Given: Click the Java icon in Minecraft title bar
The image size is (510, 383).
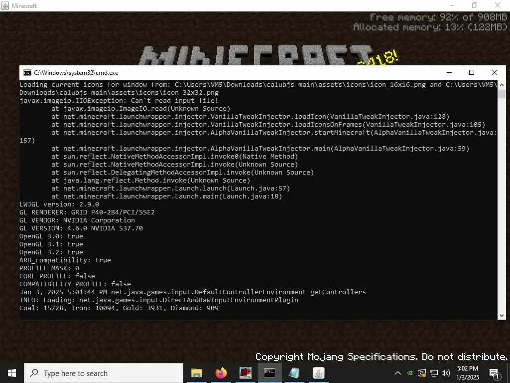Looking at the screenshot, I should click(5, 5).
